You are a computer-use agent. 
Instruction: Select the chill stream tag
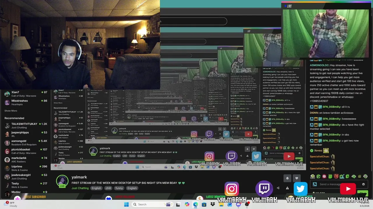[x=108, y=188]
